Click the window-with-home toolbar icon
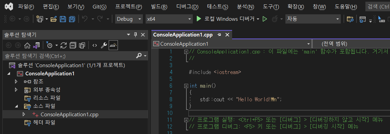This screenshot has width=390, height=134. tap(363, 19)
